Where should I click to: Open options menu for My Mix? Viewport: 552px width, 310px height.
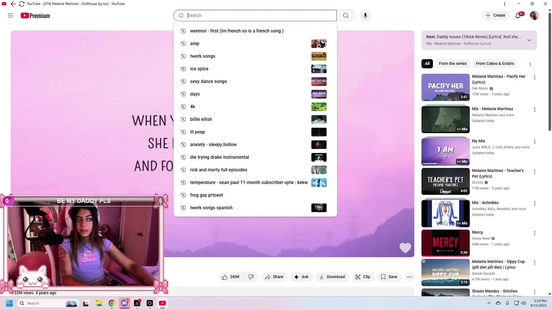[535, 142]
